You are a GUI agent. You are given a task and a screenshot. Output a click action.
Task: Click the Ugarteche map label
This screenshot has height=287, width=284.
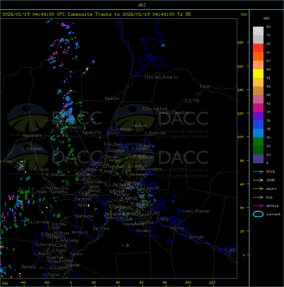tap(84, 216)
